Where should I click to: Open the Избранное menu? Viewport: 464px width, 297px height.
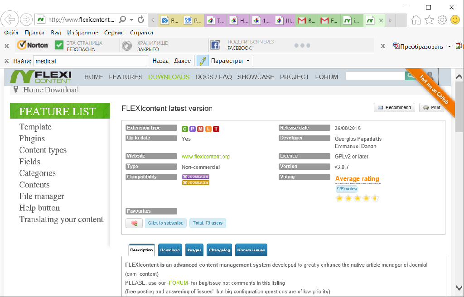[x=82, y=33]
